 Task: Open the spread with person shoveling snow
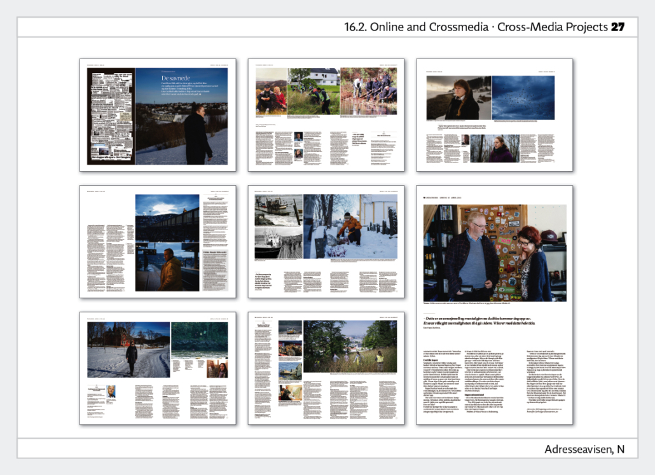click(x=326, y=242)
